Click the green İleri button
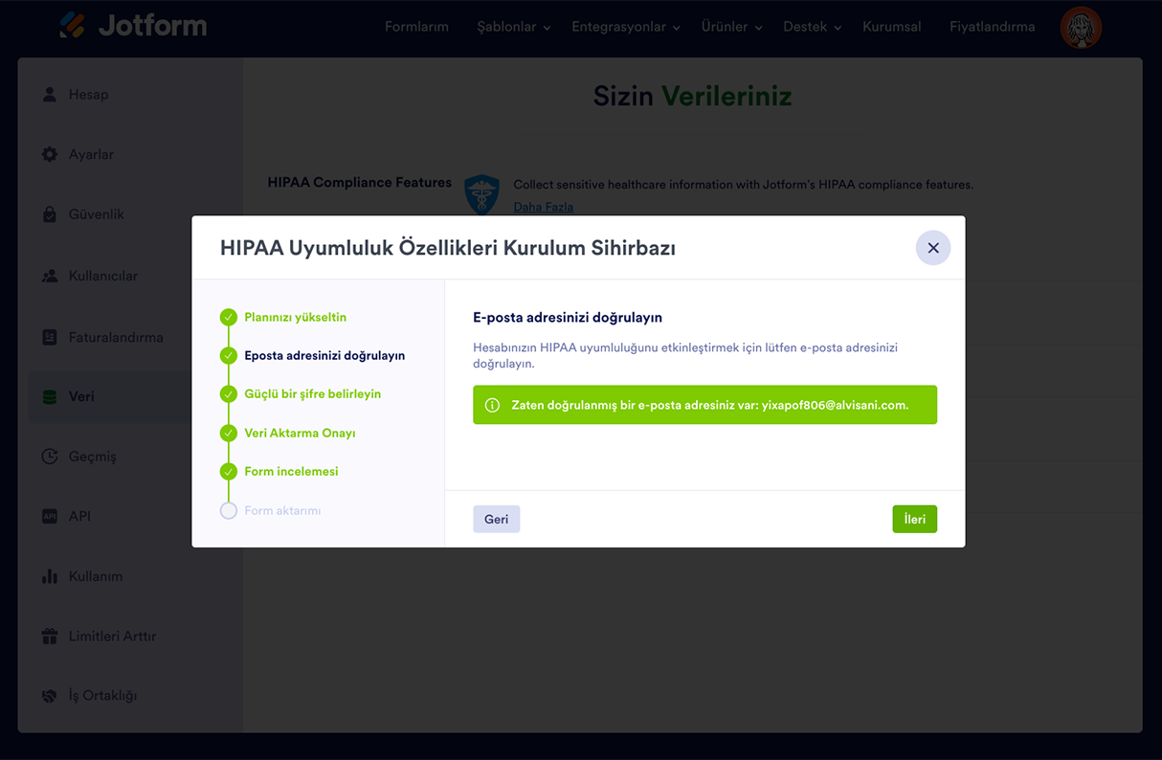Image resolution: width=1162 pixels, height=760 pixels. click(x=915, y=519)
